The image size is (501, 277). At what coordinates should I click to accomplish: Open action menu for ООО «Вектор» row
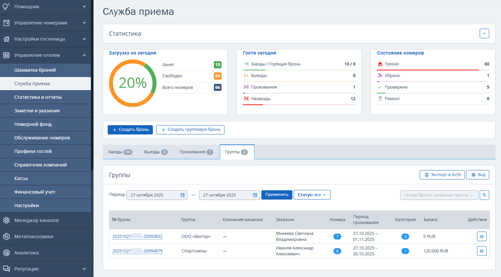click(x=481, y=237)
